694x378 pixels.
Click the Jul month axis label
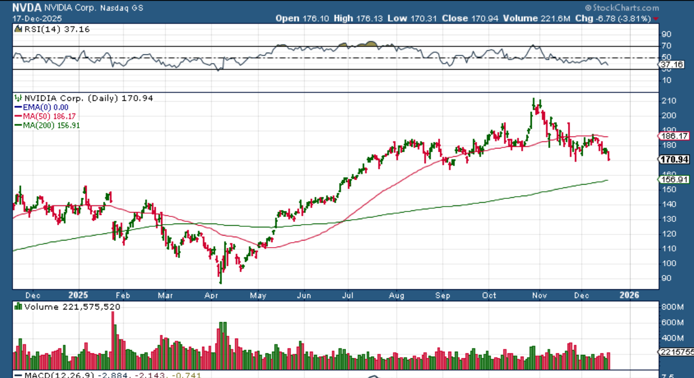coord(349,295)
